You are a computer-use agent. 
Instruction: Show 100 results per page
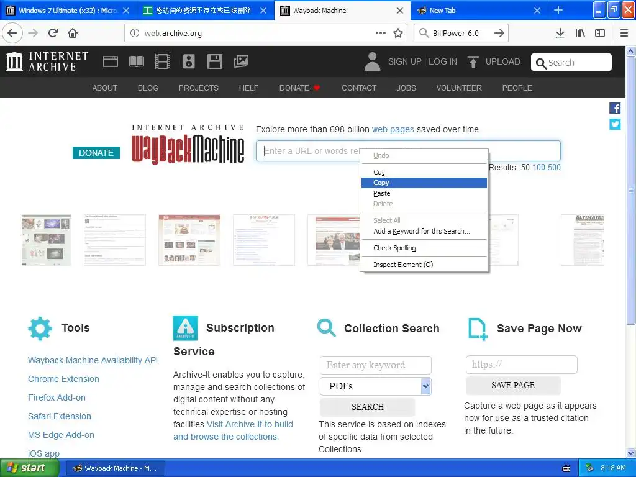(x=538, y=167)
